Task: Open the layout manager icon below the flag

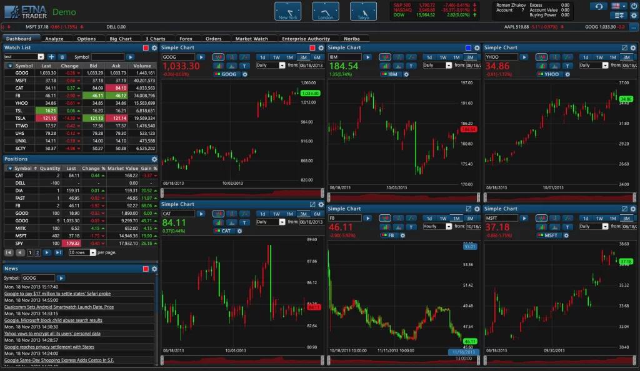Action: 619,16
